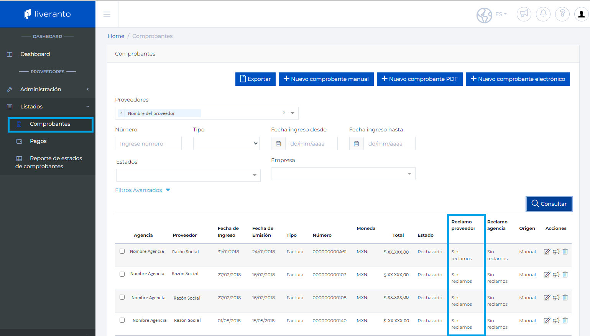The image size is (590, 336).
Task: Open calendar icon for Fecha ingreso desde
Action: click(278, 144)
